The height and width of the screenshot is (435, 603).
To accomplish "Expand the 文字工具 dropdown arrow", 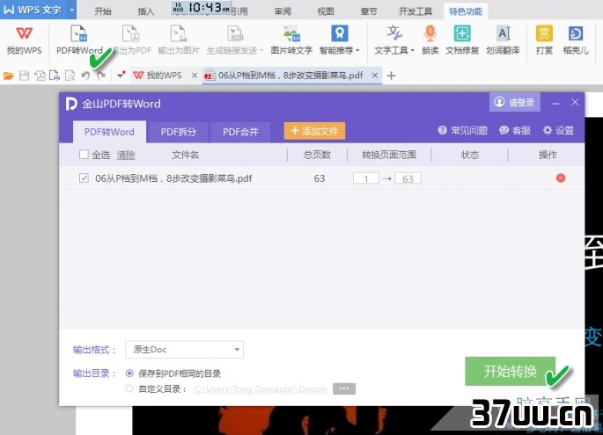I will (x=413, y=50).
